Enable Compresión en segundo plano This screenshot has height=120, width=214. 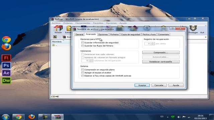[x=83, y=70]
